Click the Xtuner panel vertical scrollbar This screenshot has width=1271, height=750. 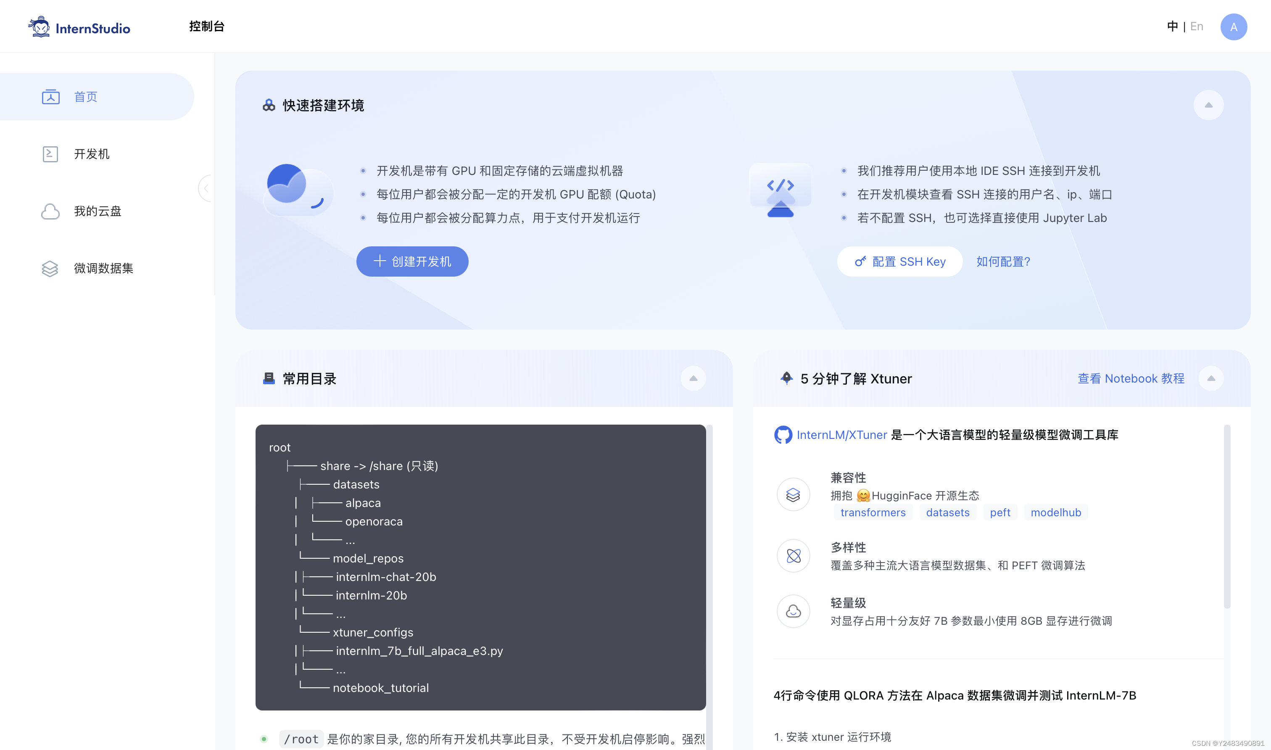point(1227,517)
